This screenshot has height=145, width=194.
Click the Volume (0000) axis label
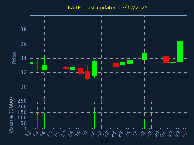[11, 115]
